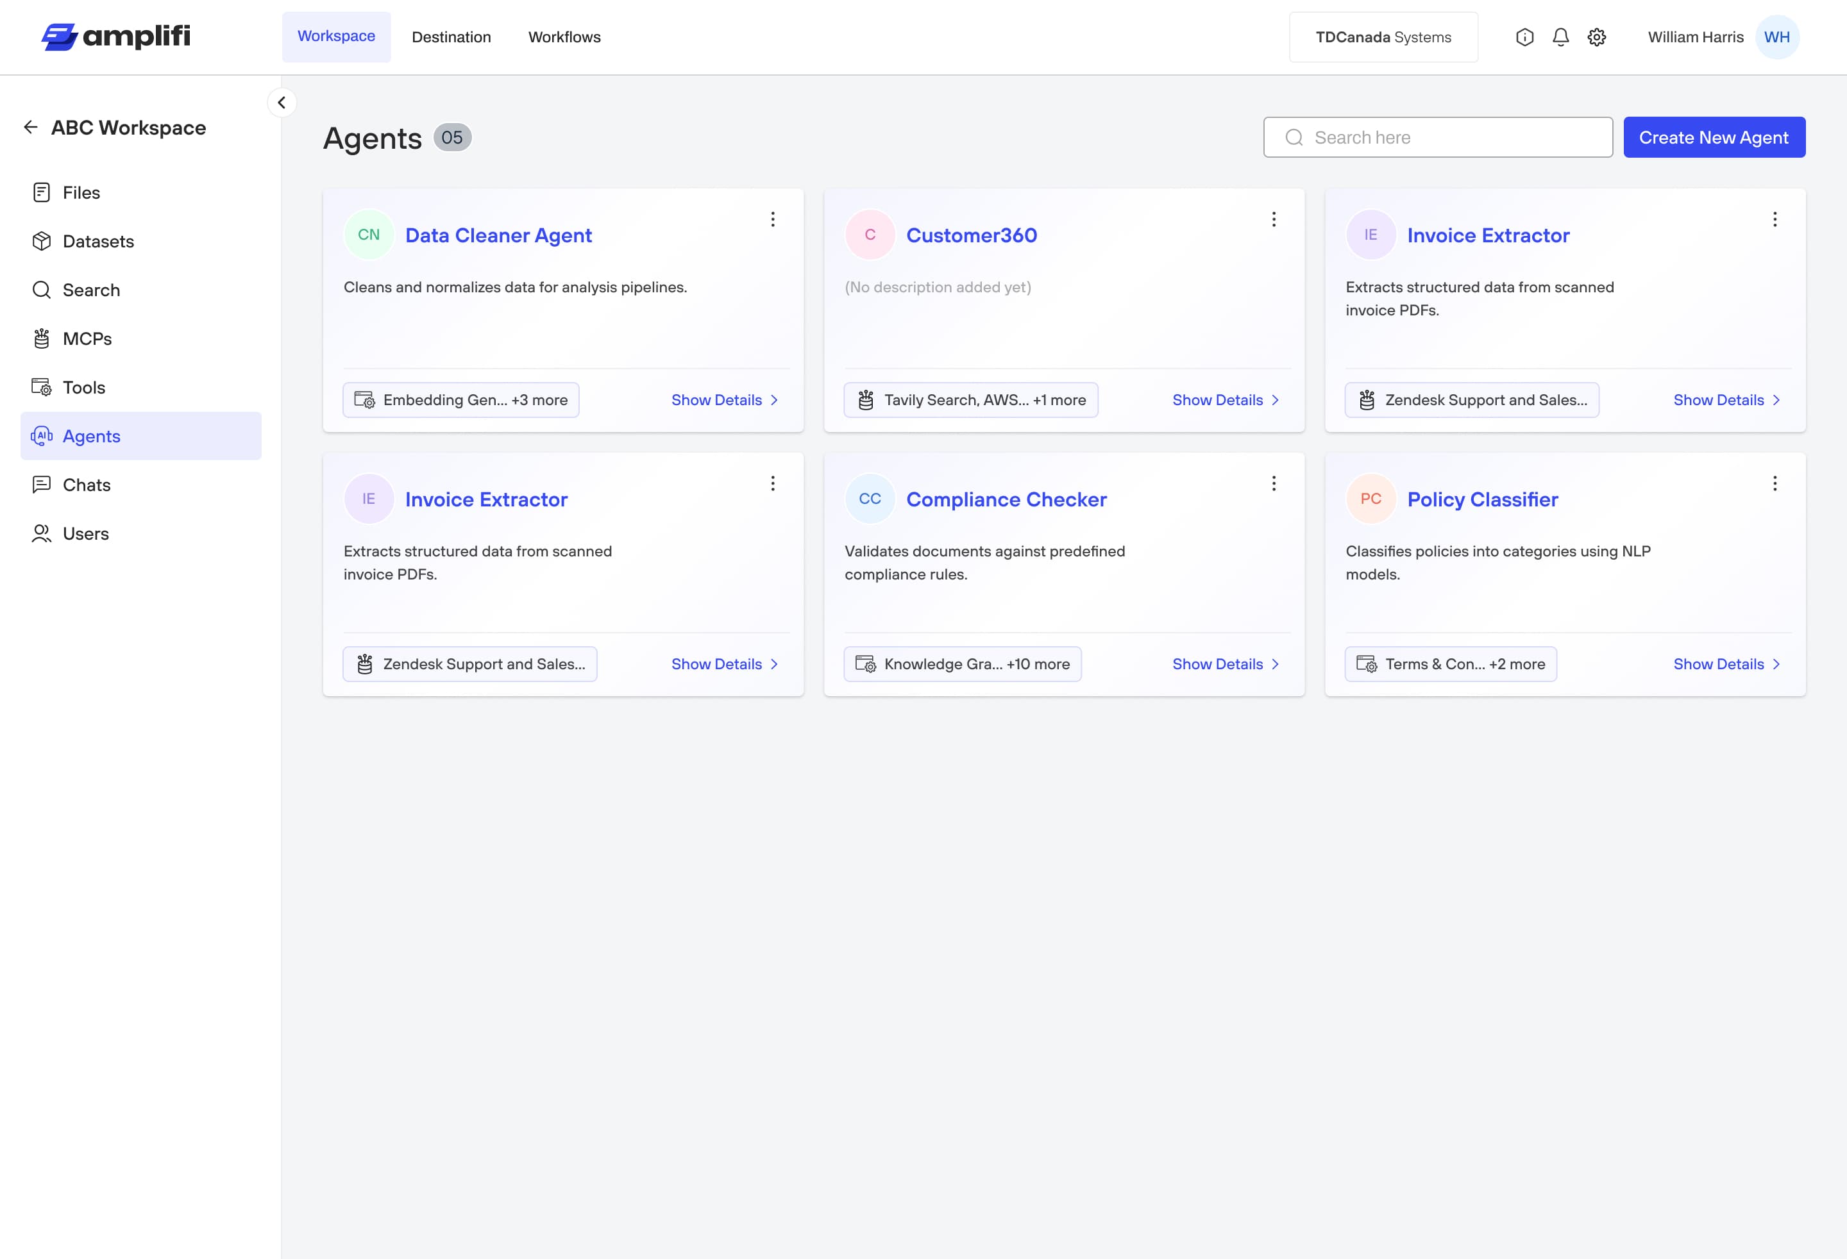
Task: Open MCPs in the sidebar
Action: coord(140,338)
